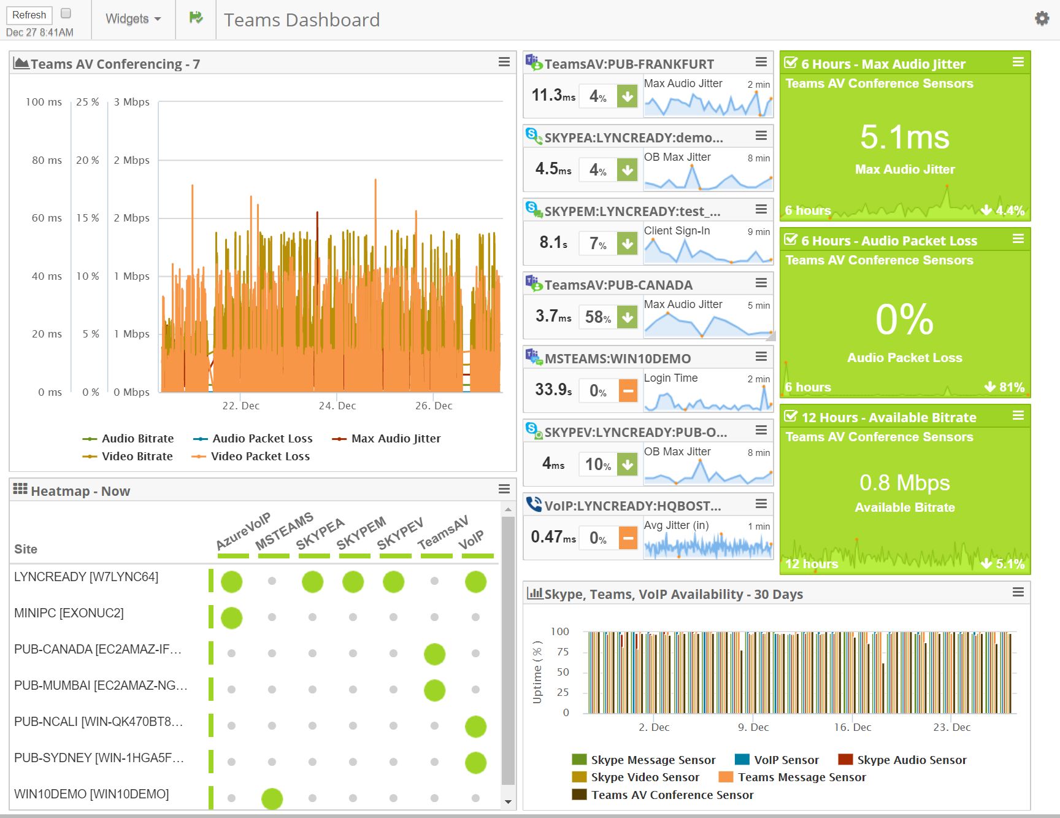This screenshot has width=1060, height=818.
Task: Click the Skype icon beside SKYPEA:LYNCREADY
Action: [534, 136]
